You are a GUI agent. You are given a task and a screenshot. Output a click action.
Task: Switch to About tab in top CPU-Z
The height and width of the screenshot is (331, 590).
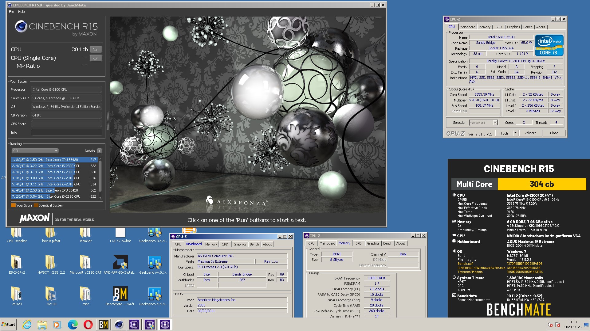tap(541, 27)
